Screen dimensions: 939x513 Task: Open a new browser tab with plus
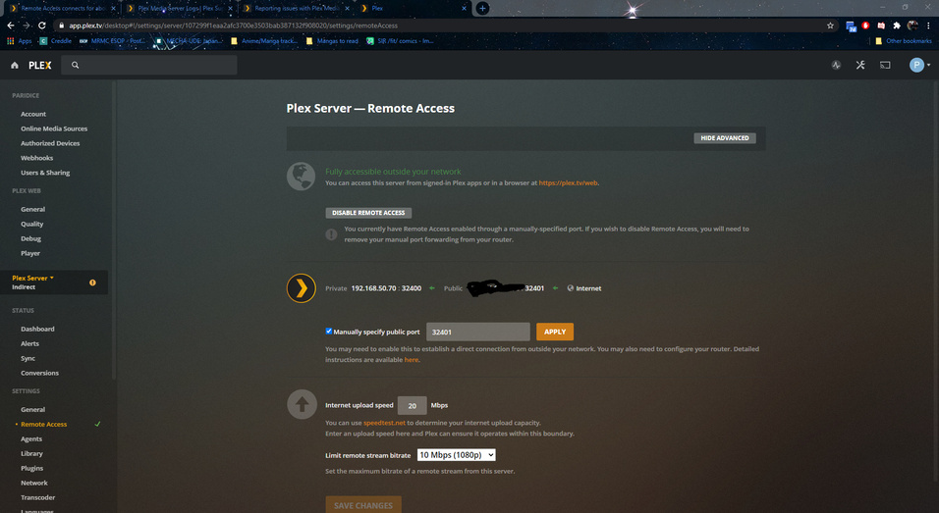482,9
